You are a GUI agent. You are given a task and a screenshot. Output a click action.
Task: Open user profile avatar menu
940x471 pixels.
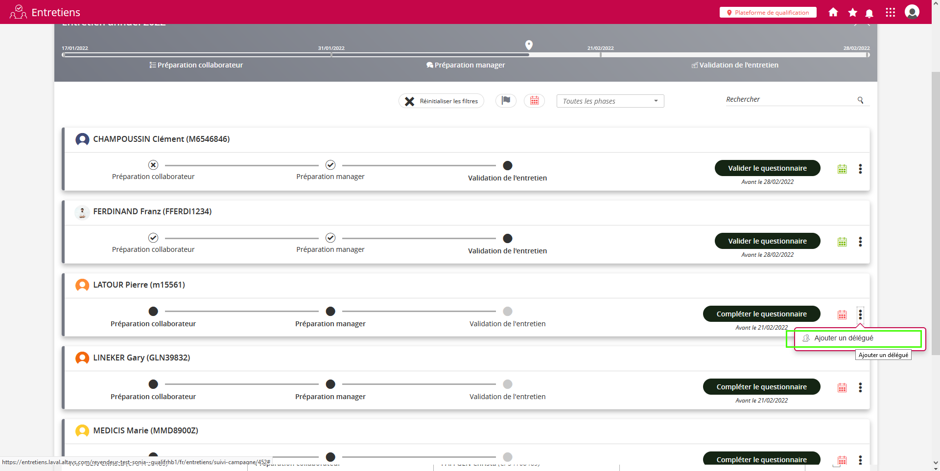(x=912, y=12)
